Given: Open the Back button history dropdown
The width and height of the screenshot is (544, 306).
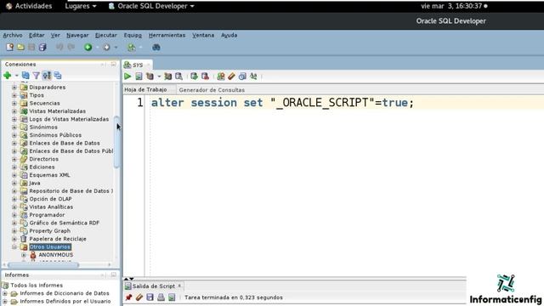Looking at the screenshot, I should [97, 48].
